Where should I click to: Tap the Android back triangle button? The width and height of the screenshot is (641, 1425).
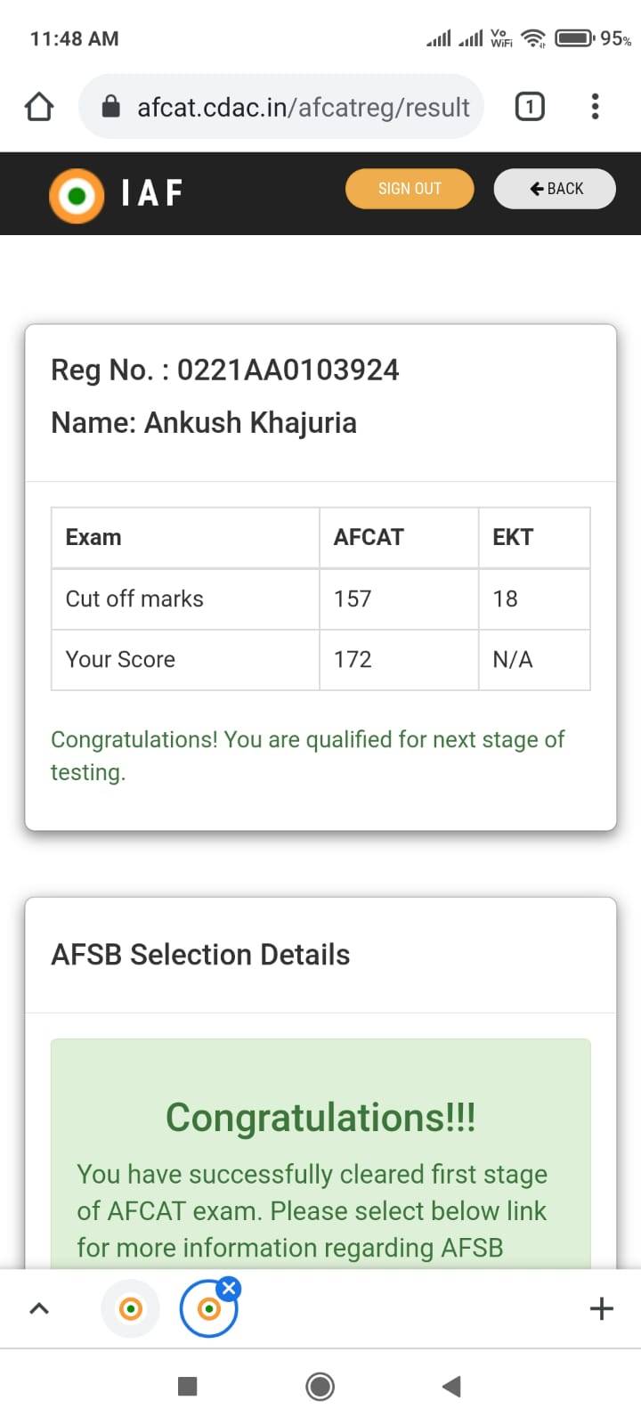pos(451,1386)
